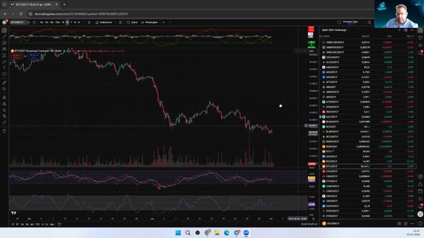424x238 pixels.
Task: Create an alert via Alarm button
Action: [132, 22]
